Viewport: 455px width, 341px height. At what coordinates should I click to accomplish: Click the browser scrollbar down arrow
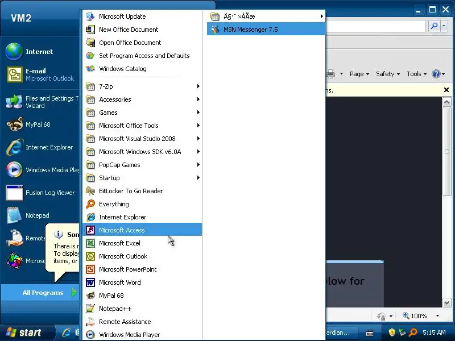[447, 303]
